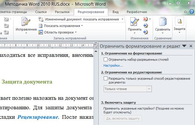The image size is (195, 125).
Task: Open reject change dropdown arrow
Action: 150,19
